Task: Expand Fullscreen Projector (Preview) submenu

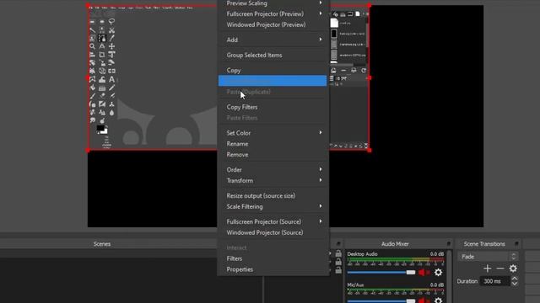Action: (273, 13)
